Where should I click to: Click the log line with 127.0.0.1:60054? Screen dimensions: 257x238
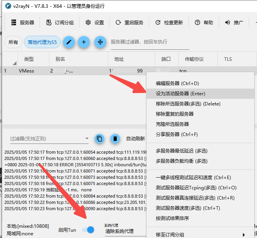(75, 152)
